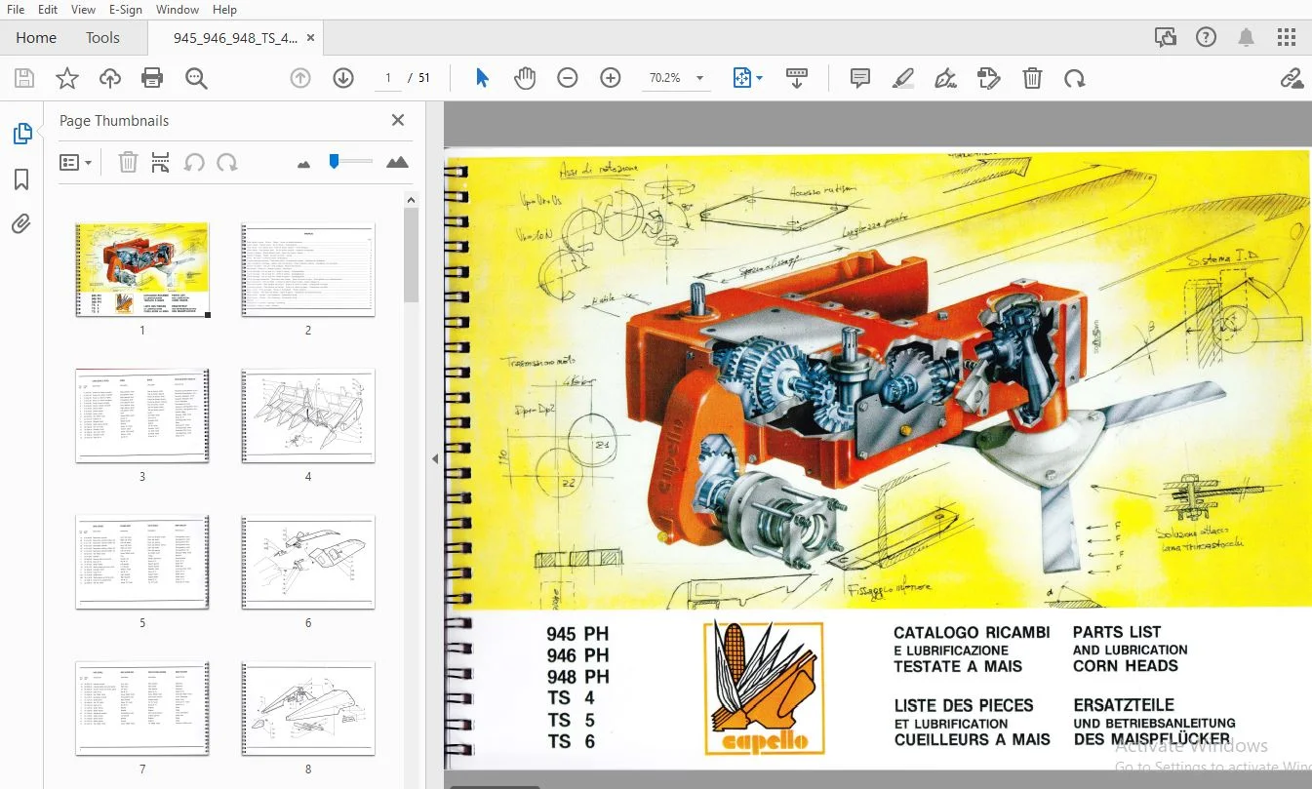
Task: Activate the Hand pan tool
Action: click(525, 78)
